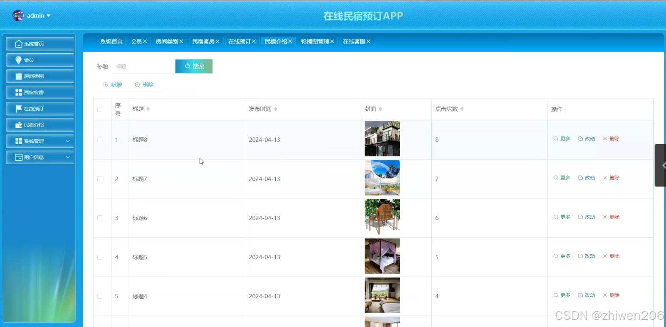
Task: Check the checkbox for row 标题4
Action: coord(100,296)
